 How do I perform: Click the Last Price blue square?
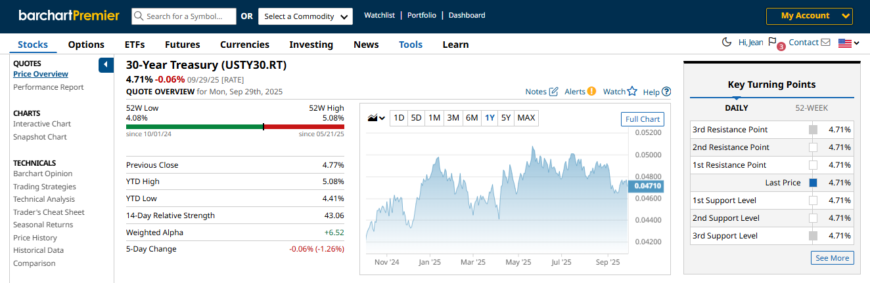(x=813, y=183)
